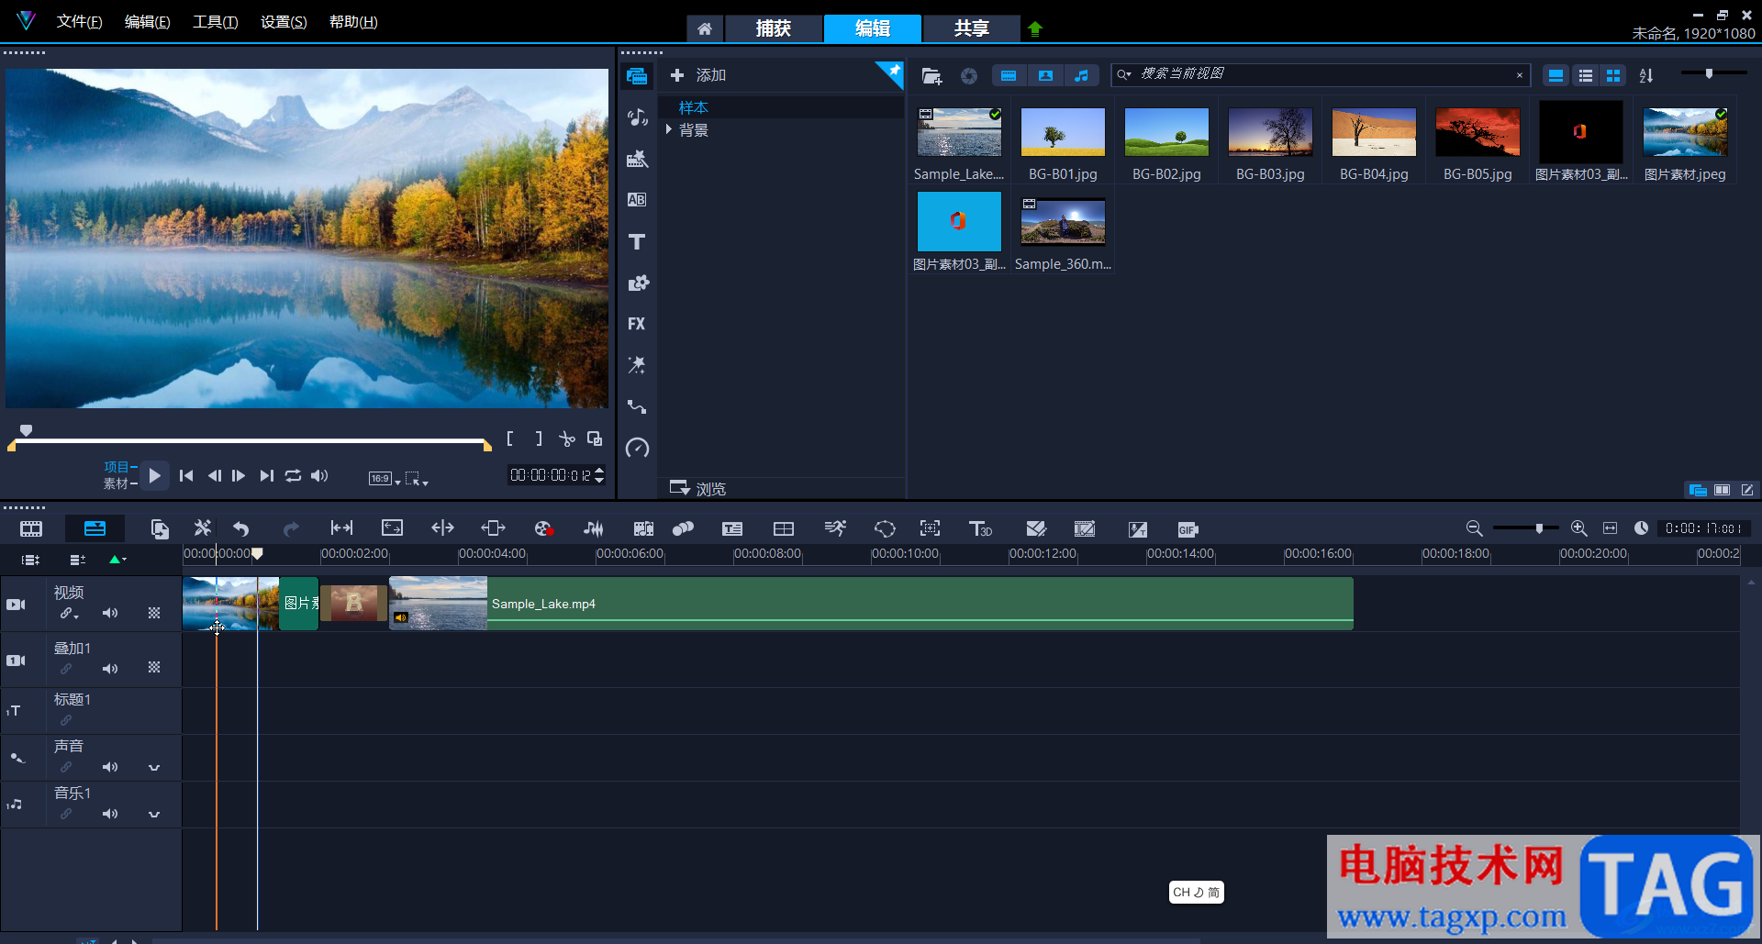The image size is (1762, 944).
Task: Toggle ripple editing on 视频 track
Action: coord(66,613)
